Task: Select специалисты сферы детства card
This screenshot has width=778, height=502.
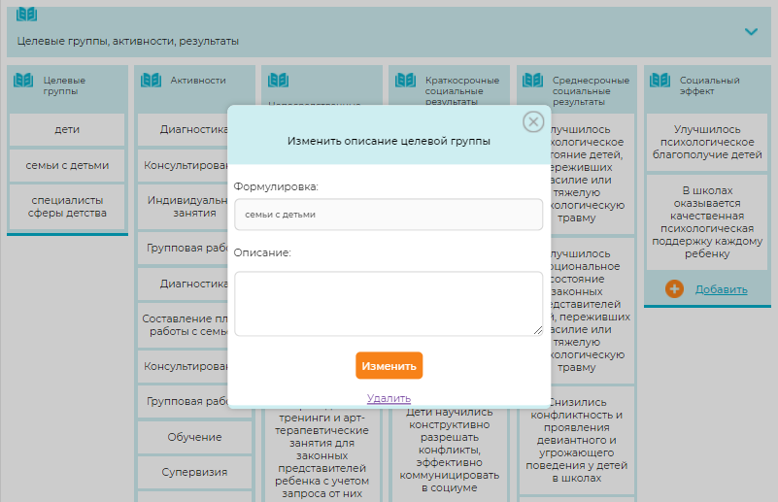Action: click(68, 206)
